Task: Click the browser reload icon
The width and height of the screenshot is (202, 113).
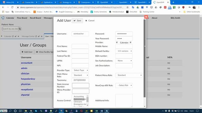Action: [12, 7]
